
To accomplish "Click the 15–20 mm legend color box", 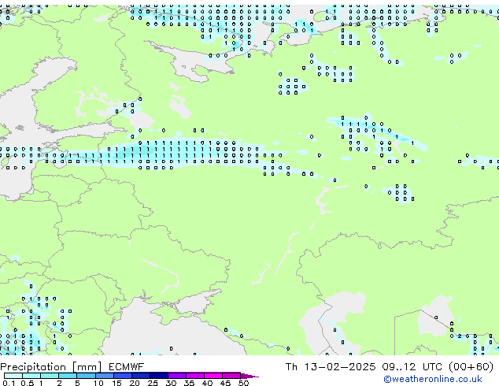I will 122,376.
